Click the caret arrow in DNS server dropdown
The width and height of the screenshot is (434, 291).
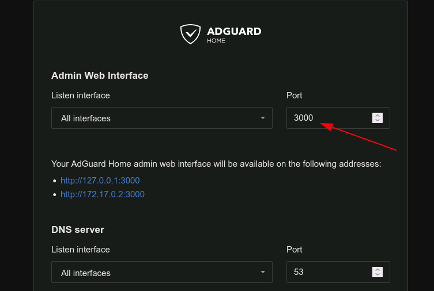click(263, 272)
